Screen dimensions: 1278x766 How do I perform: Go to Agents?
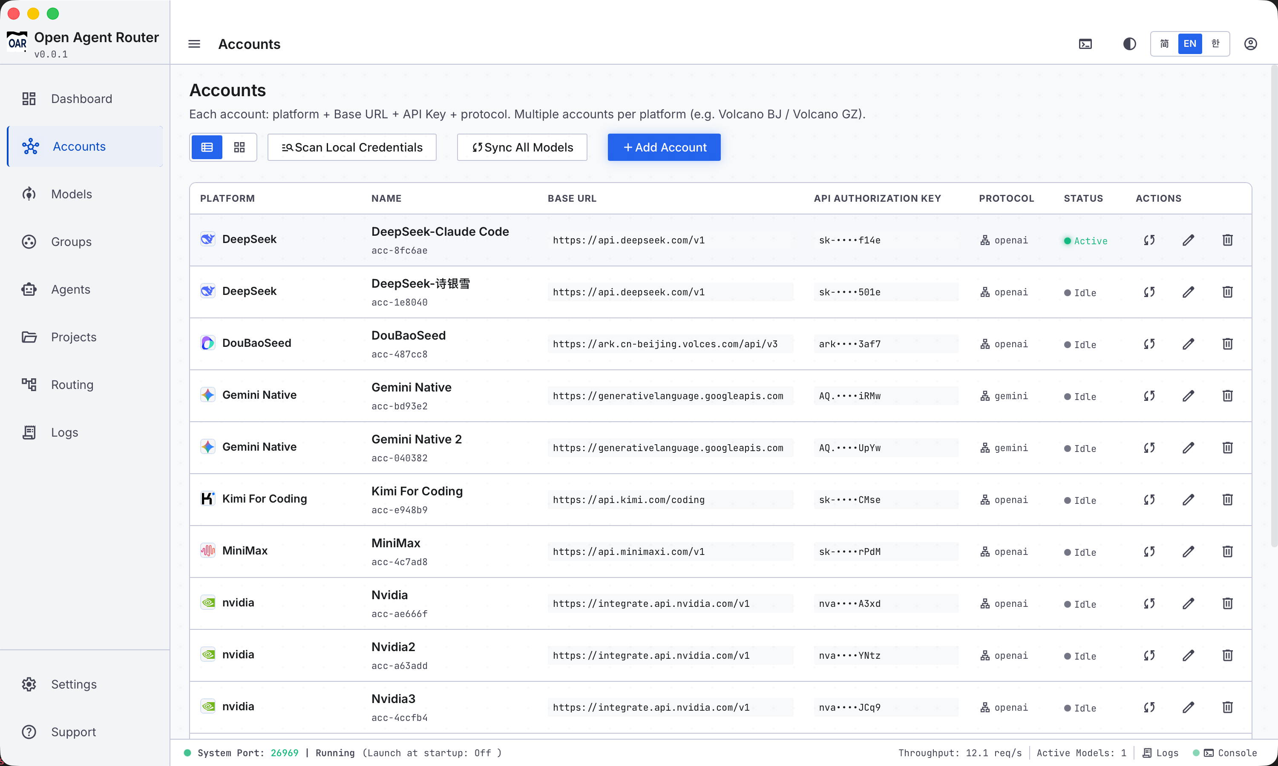click(85, 289)
